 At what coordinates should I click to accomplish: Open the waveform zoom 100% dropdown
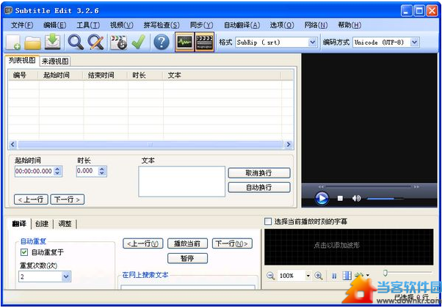click(x=308, y=275)
